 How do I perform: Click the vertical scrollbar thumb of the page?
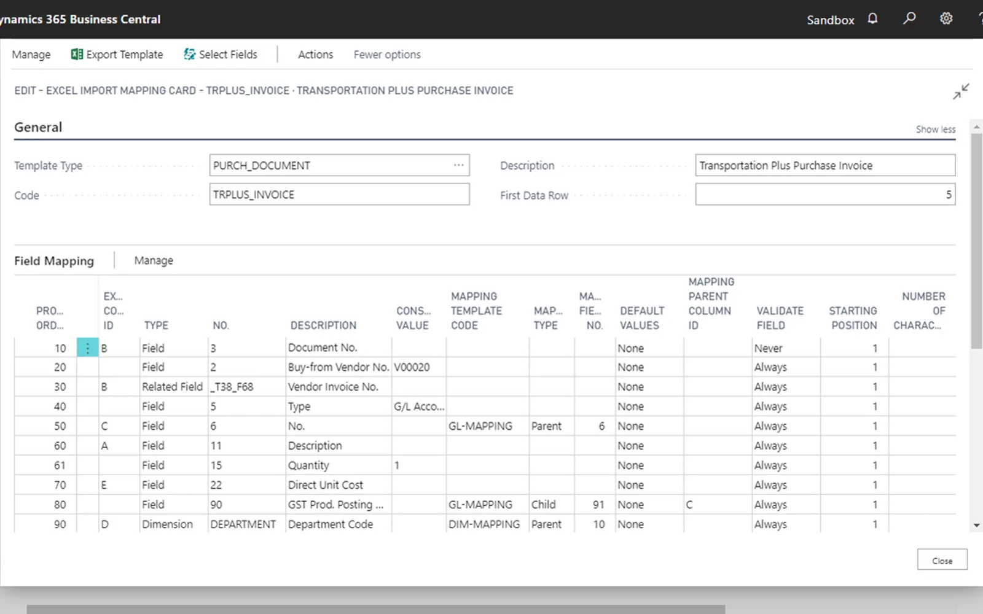(976, 241)
